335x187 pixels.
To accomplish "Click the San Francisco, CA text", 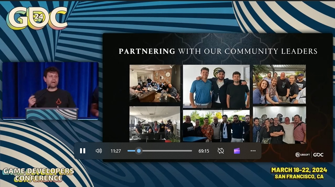I will [299, 177].
